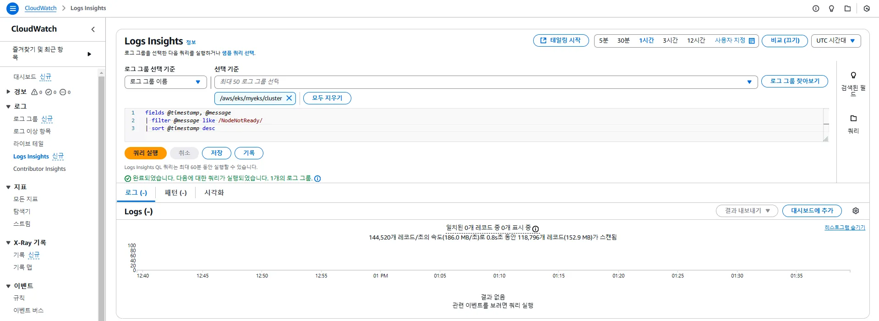The image size is (879, 321).
Task: Click the settings icon at far top right
Action: pos(867,8)
